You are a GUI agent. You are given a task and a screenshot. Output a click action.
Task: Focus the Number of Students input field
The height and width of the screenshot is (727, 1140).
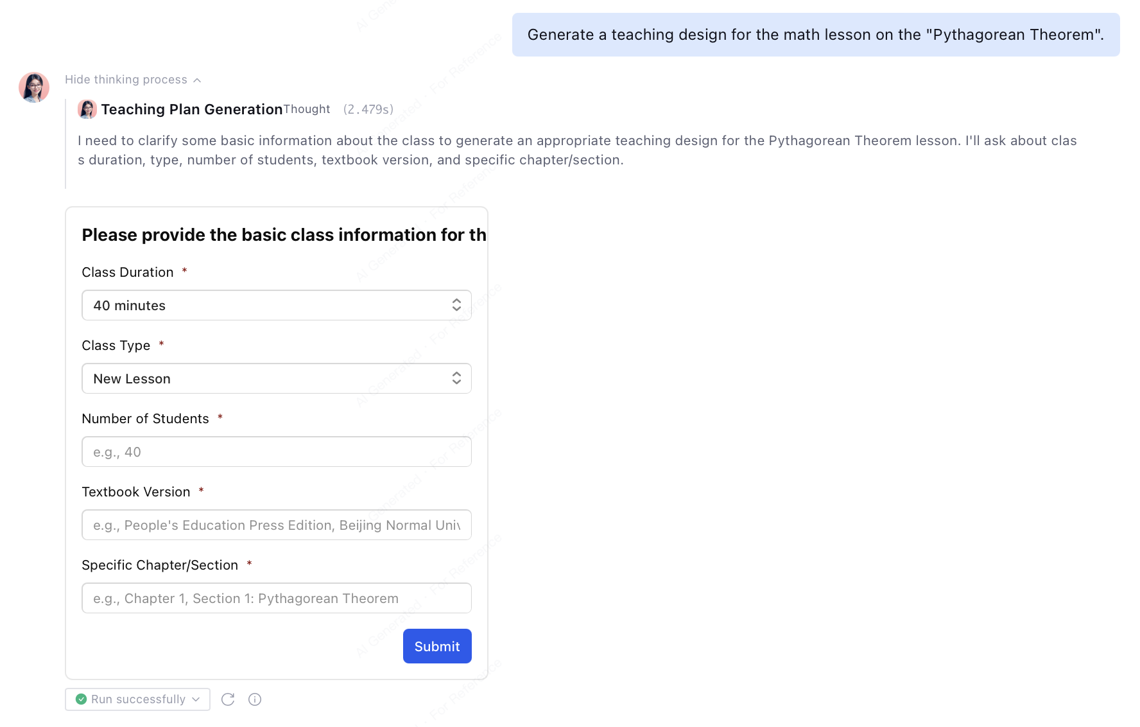coord(277,451)
